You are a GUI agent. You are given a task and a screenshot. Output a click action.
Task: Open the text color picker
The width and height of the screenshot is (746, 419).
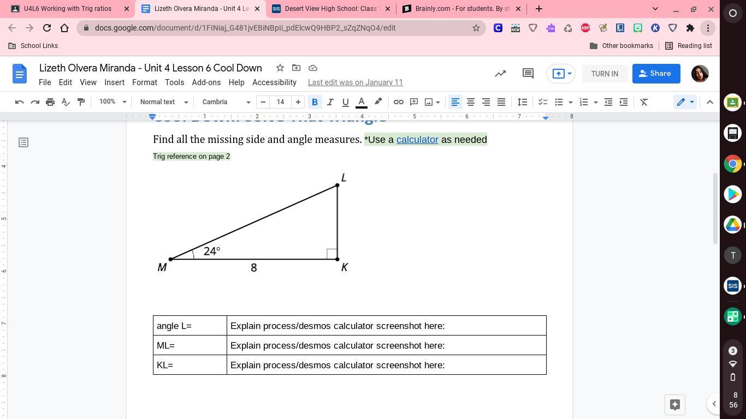coord(361,102)
